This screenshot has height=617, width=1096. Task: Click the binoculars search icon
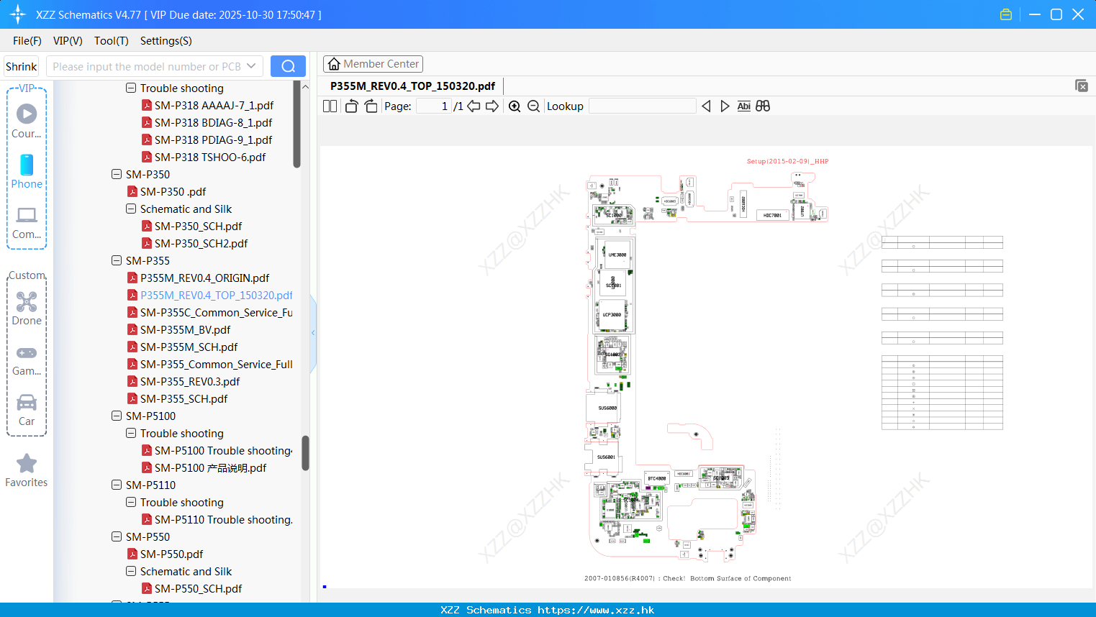tap(763, 106)
